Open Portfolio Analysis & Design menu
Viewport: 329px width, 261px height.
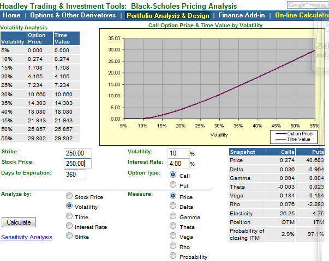[x=168, y=15]
